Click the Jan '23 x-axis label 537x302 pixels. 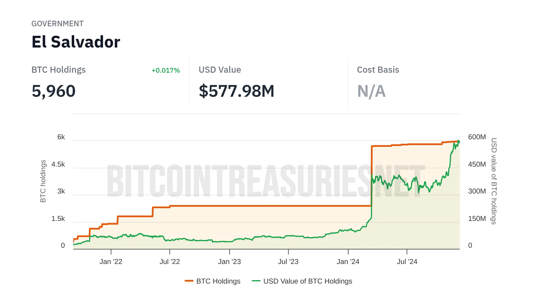(229, 261)
